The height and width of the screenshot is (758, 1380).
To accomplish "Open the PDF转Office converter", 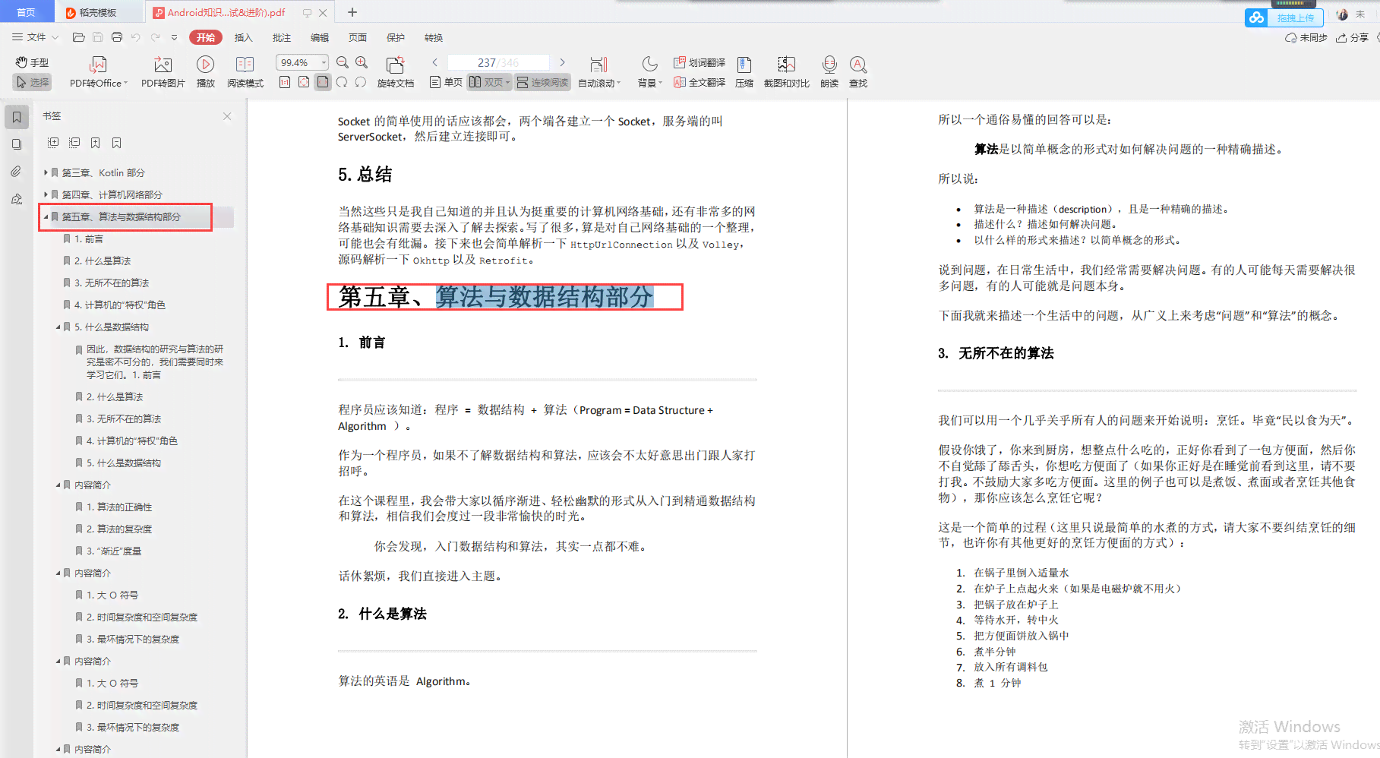I will click(x=98, y=72).
